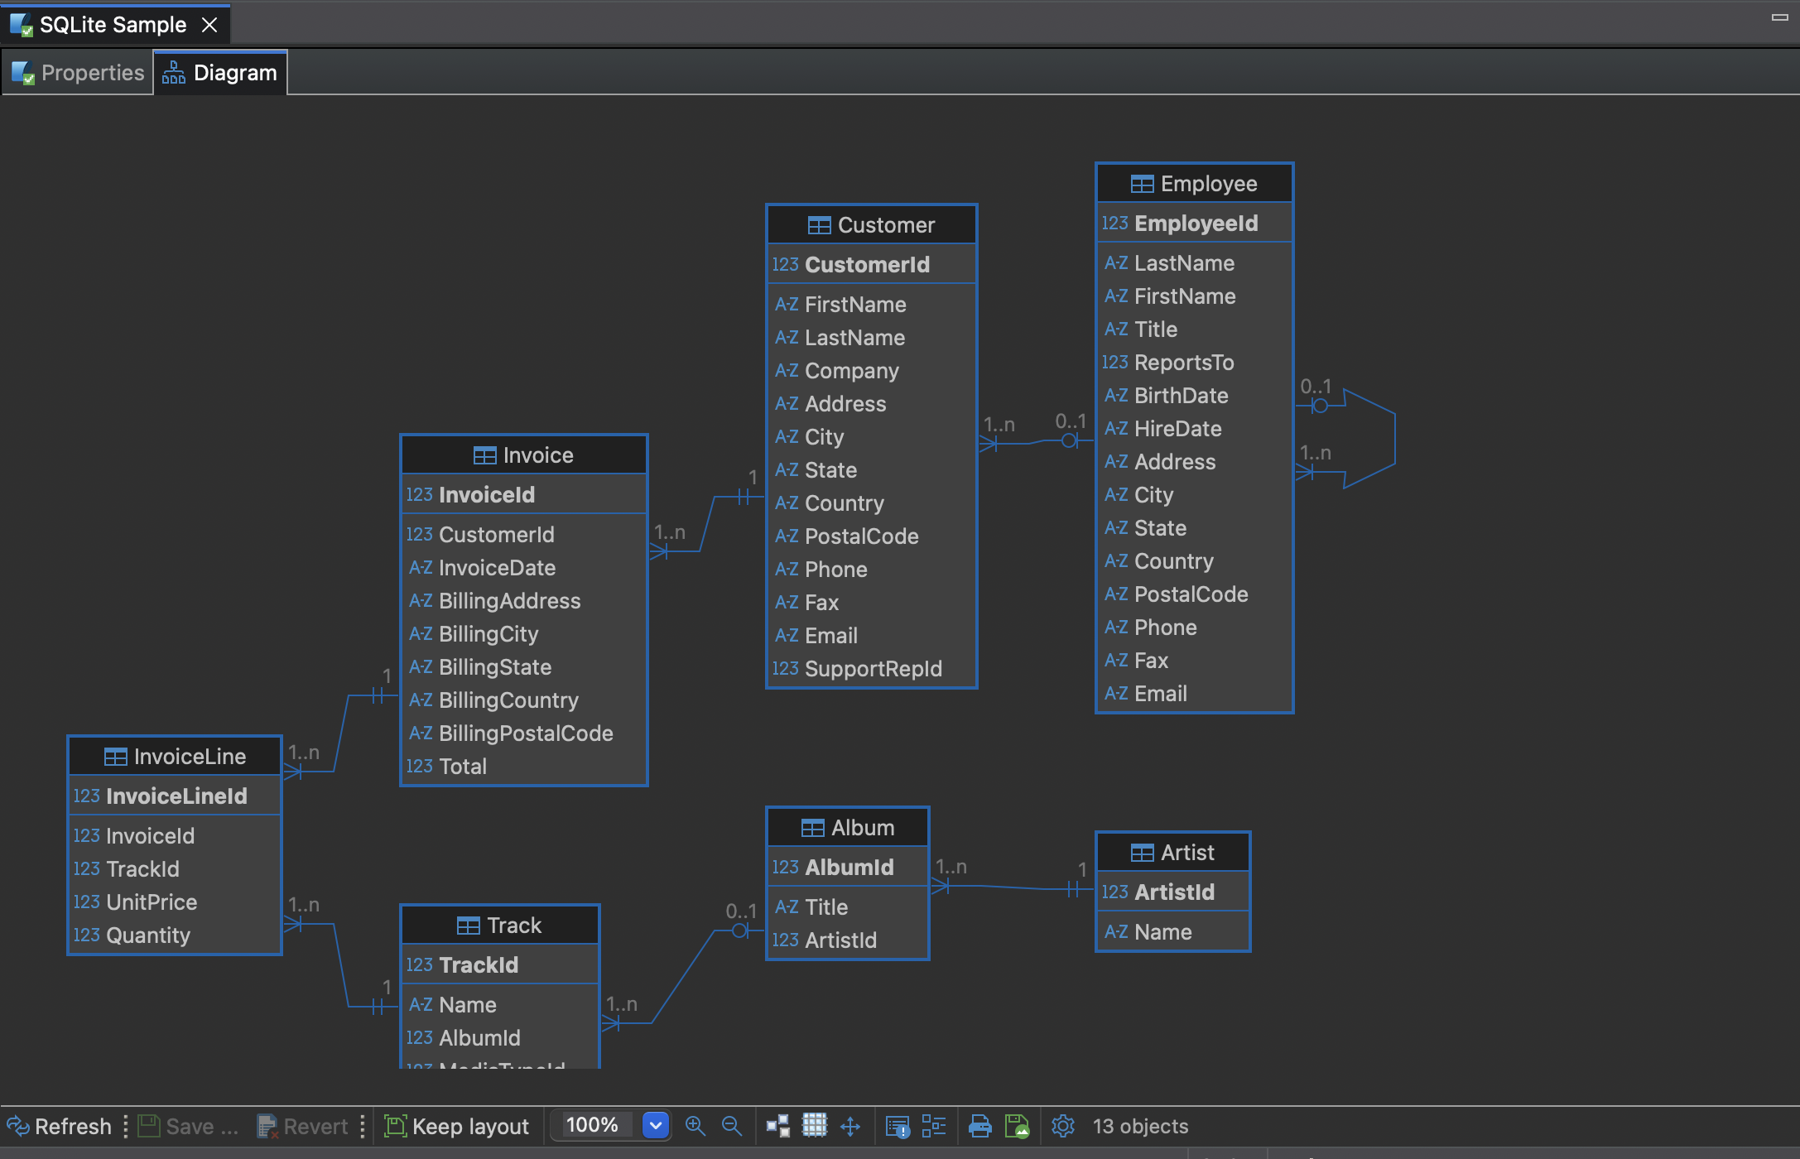Select CustomerId key in Customer table
The image size is (1800, 1159).
pos(872,265)
